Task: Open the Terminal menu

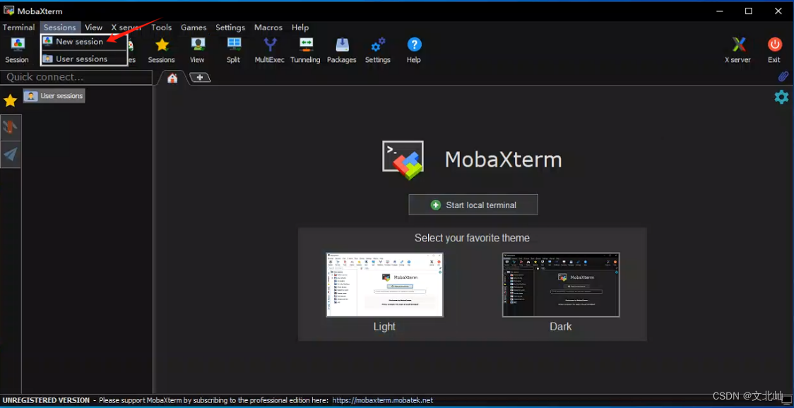Action: pos(19,28)
